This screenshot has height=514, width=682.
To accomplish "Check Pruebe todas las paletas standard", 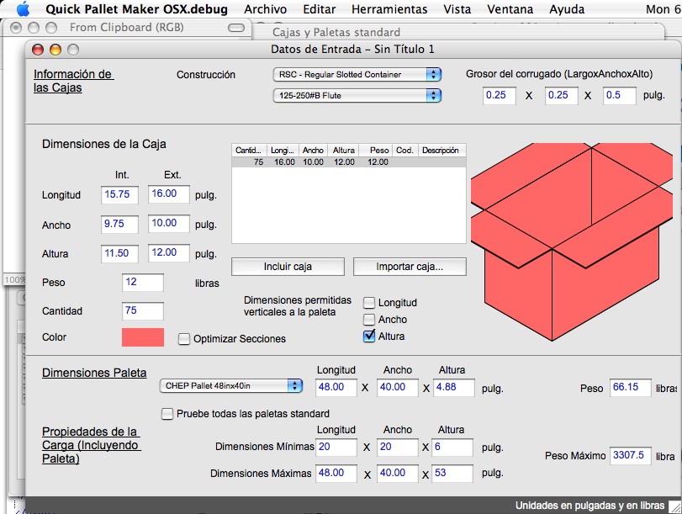I will coord(167,413).
